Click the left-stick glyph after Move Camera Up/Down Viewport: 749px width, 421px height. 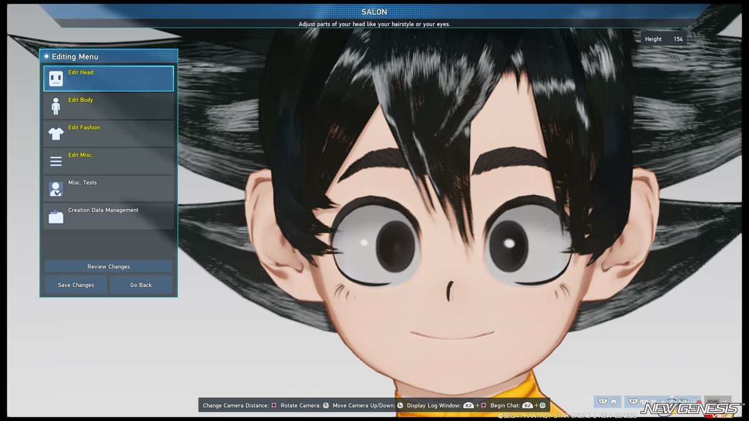click(400, 405)
